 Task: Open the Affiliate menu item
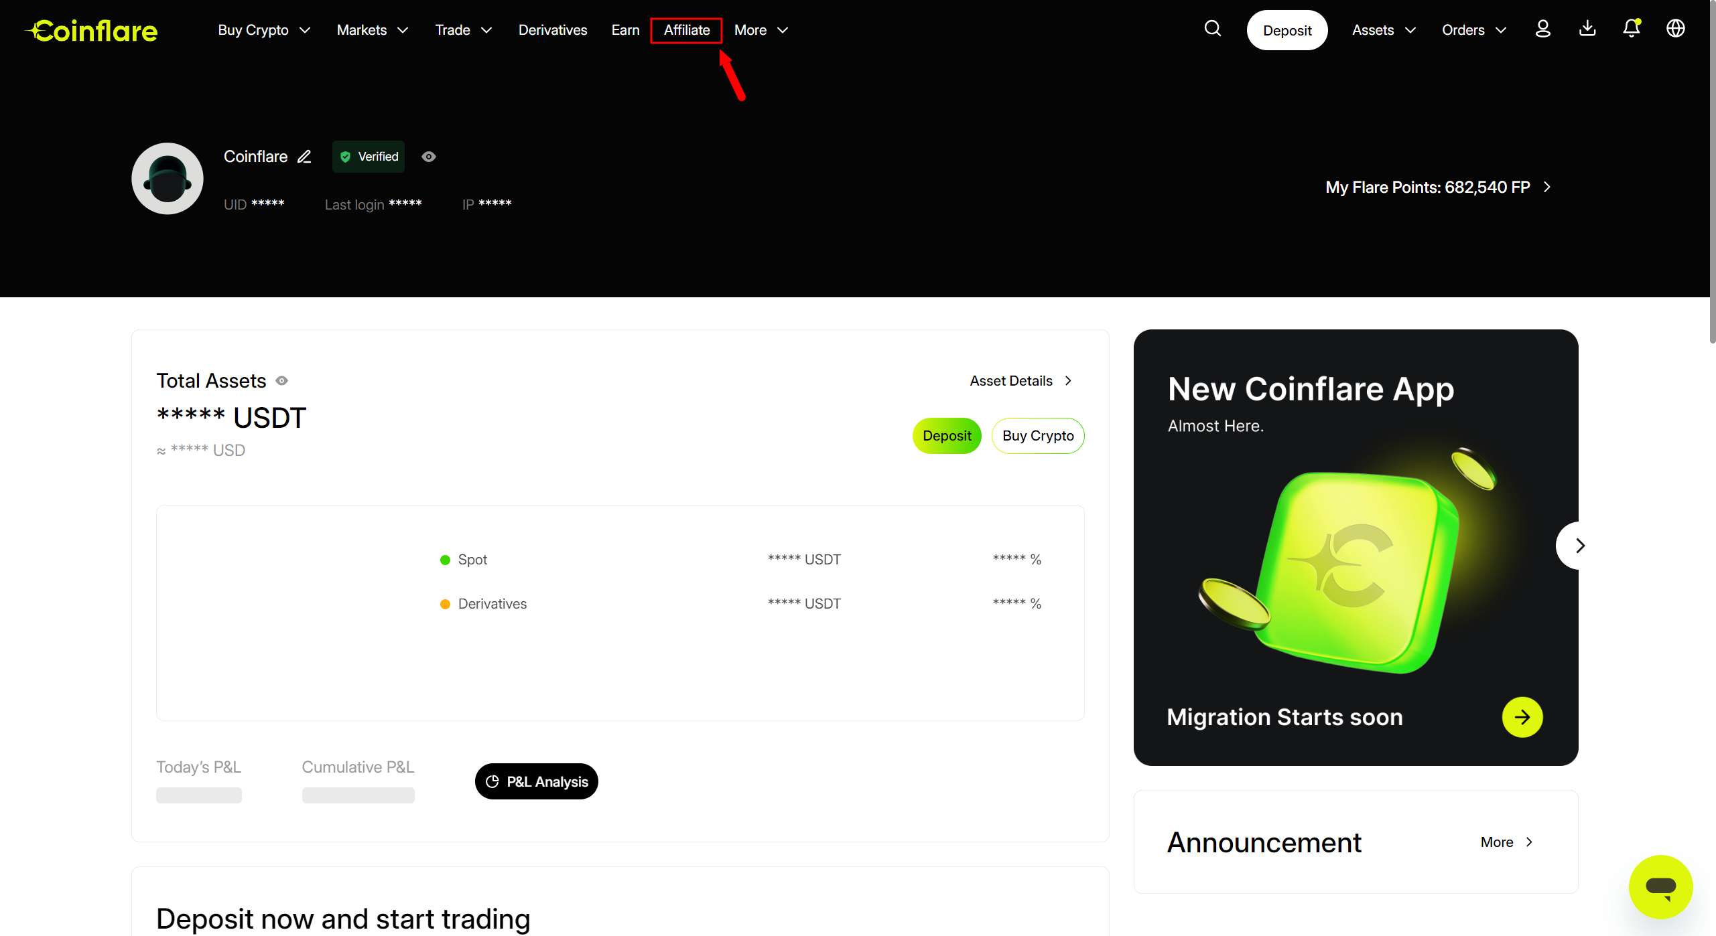686,30
